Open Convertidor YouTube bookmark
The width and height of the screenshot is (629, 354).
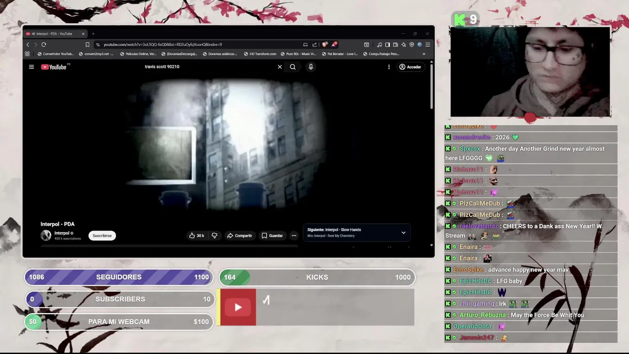click(56, 54)
